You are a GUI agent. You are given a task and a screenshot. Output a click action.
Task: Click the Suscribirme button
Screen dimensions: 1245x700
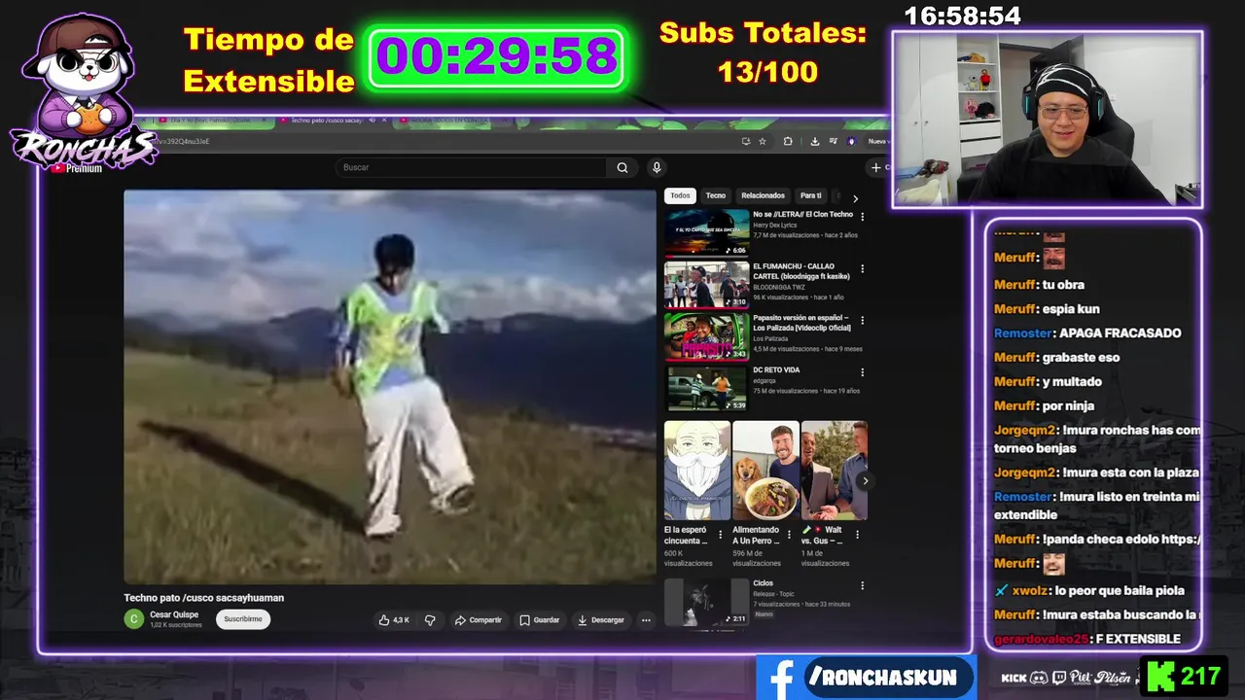point(243,619)
